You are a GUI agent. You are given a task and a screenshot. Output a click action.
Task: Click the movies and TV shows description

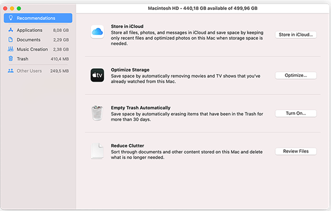click(x=186, y=79)
